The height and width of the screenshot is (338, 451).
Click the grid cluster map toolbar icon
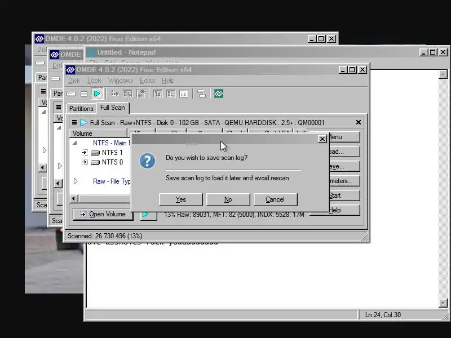pyautogui.click(x=184, y=94)
